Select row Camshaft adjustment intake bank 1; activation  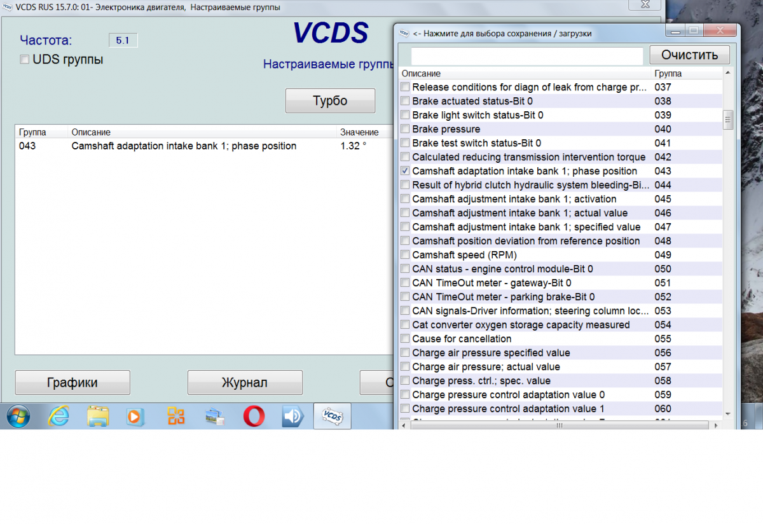click(x=561, y=199)
